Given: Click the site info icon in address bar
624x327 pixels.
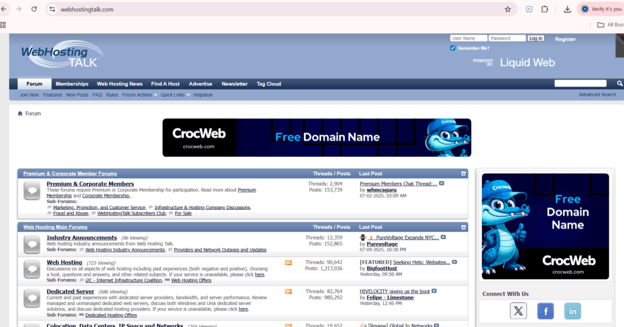Looking at the screenshot, I should point(52,9).
